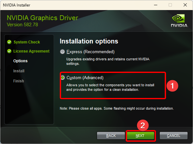Go back with the BACK button
Viewport: 193px width, 144px height.
111,136
